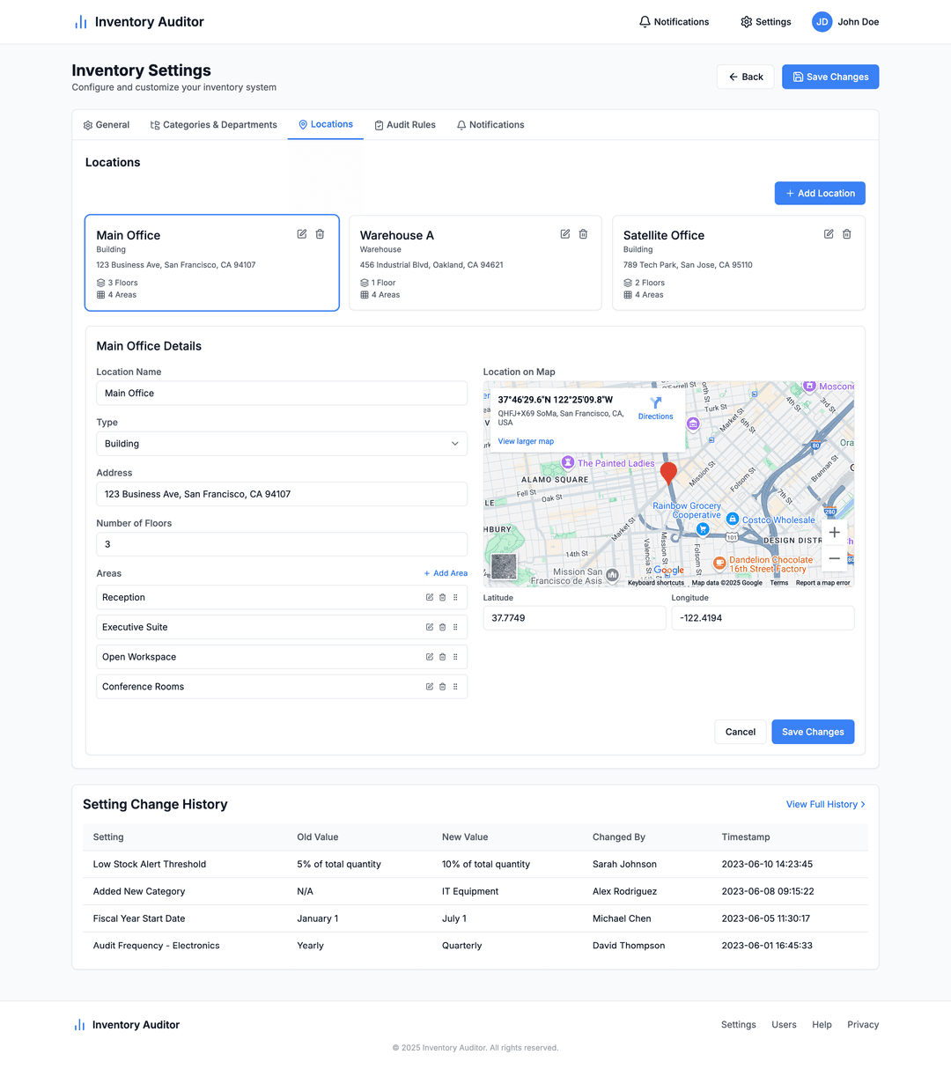Click Add Area above the areas list

[x=446, y=572]
